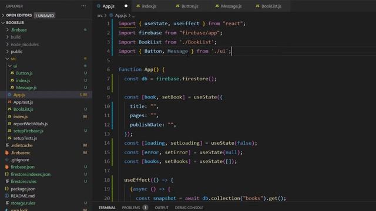The height and width of the screenshot is (211, 376).
Task: Click the JS icon beside Message.js in tree
Action: click(x=12, y=87)
